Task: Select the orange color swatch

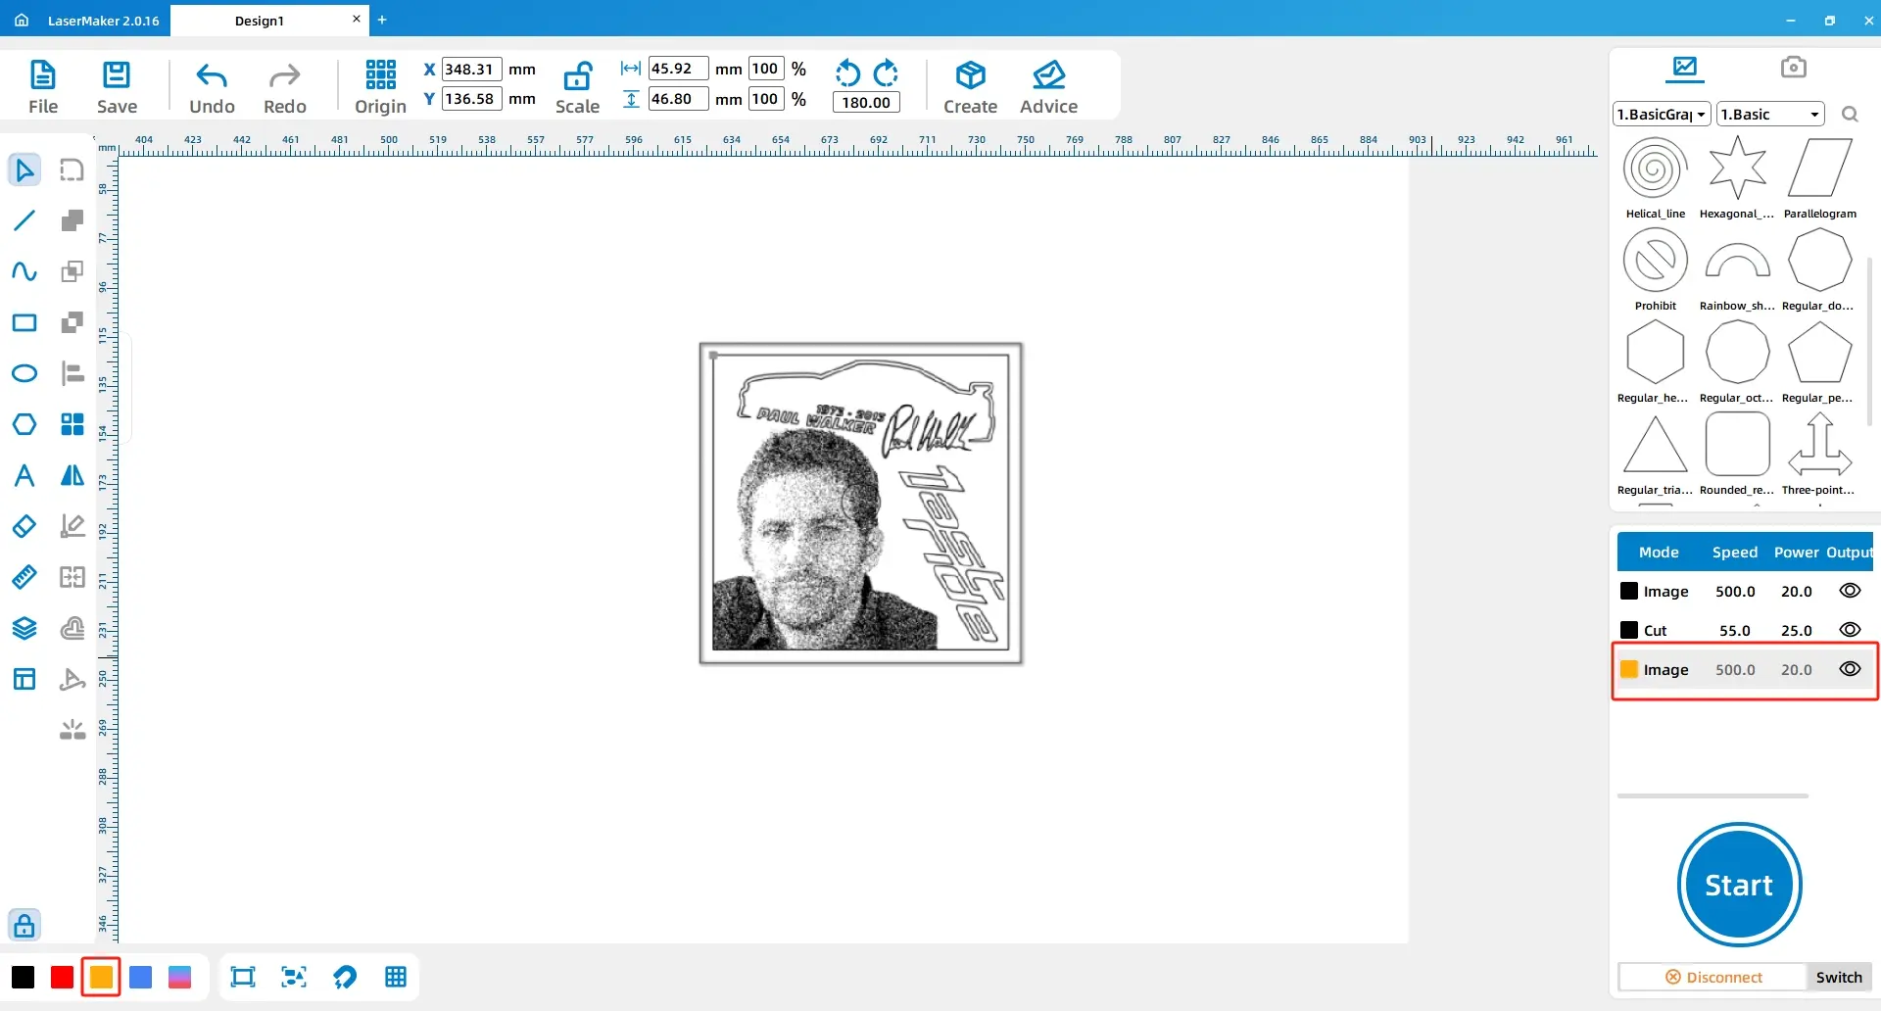Action: pos(101,977)
